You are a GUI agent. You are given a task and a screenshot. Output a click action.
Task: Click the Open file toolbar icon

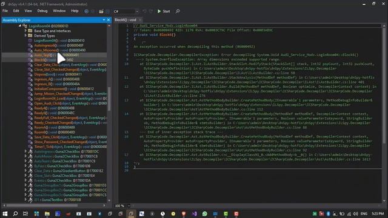[101, 12]
